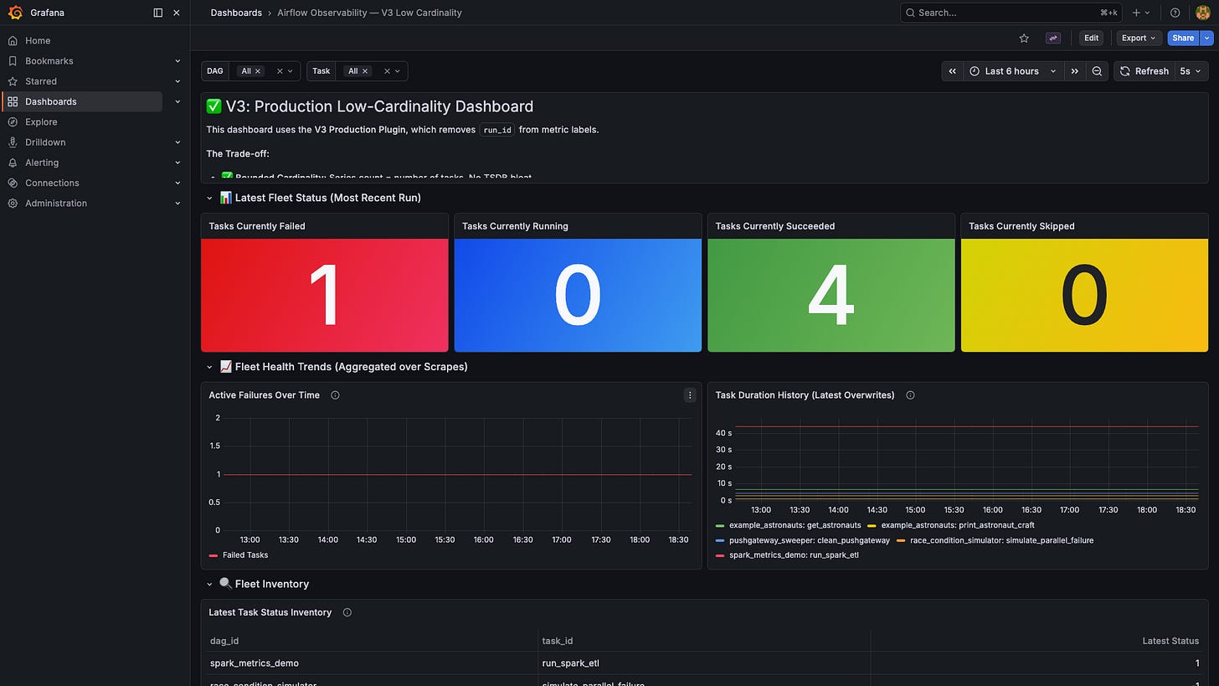The width and height of the screenshot is (1219, 686).
Task: Click the Refresh dashboard button
Action: coord(1144,71)
